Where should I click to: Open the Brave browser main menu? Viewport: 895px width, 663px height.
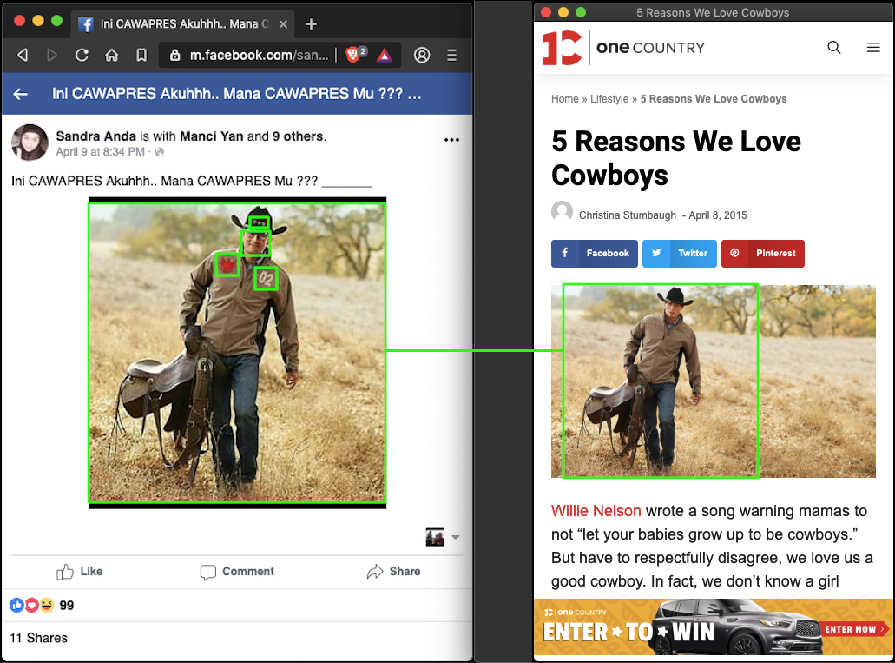point(451,55)
